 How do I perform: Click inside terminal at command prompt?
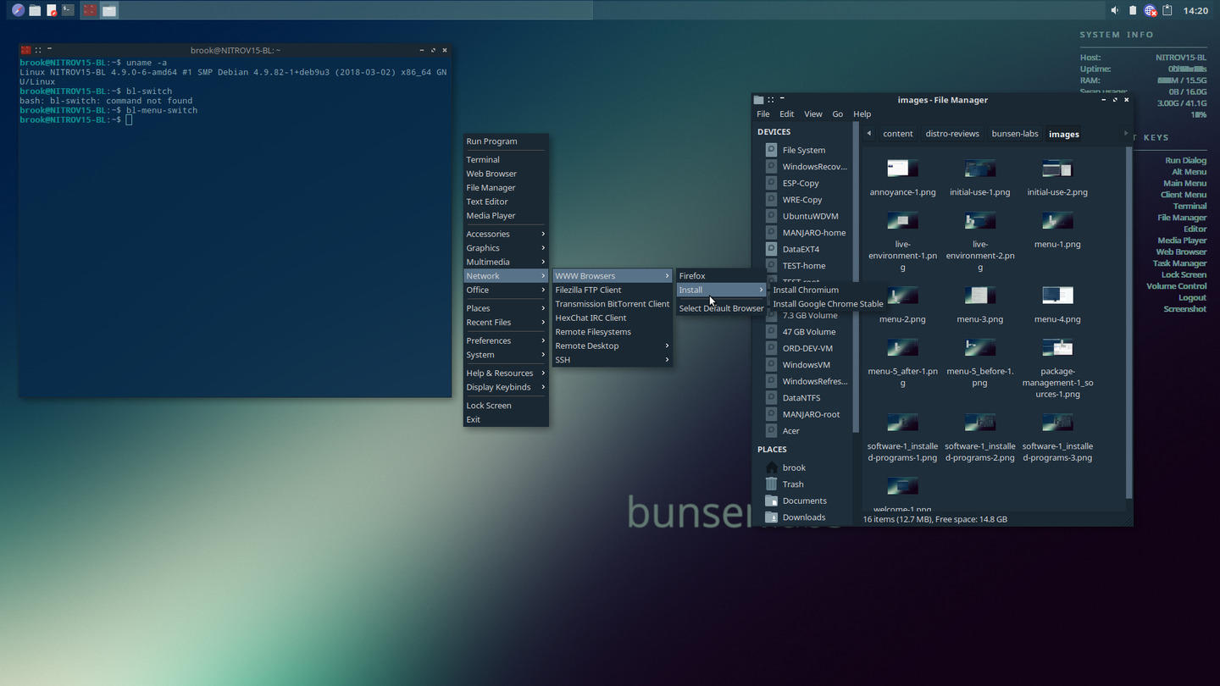tap(130, 120)
